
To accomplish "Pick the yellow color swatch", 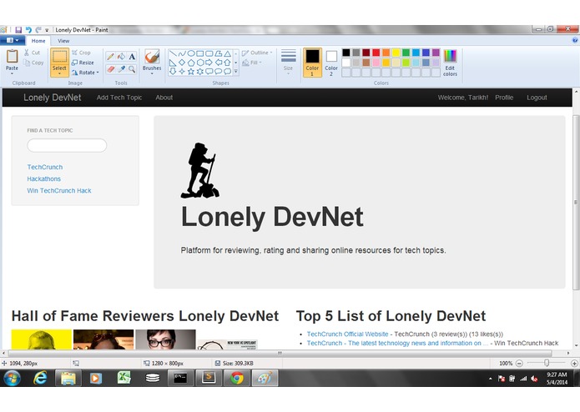I will pyautogui.click(x=396, y=53).
